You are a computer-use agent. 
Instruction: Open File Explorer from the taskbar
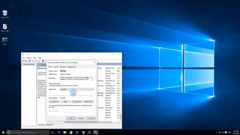(x=65, y=132)
